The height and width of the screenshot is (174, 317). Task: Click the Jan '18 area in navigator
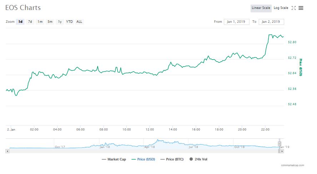tap(105, 147)
